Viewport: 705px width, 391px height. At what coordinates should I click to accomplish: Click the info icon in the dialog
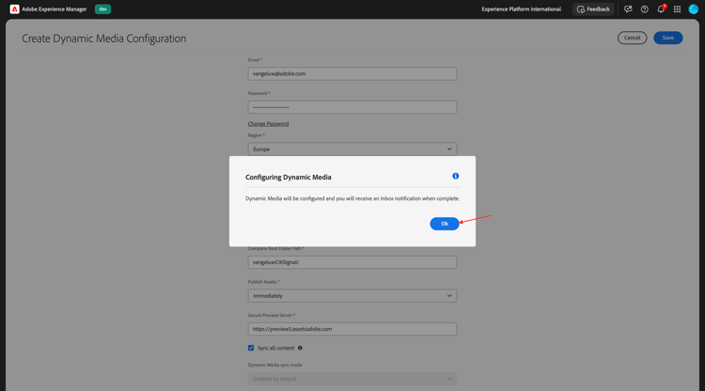coord(456,176)
